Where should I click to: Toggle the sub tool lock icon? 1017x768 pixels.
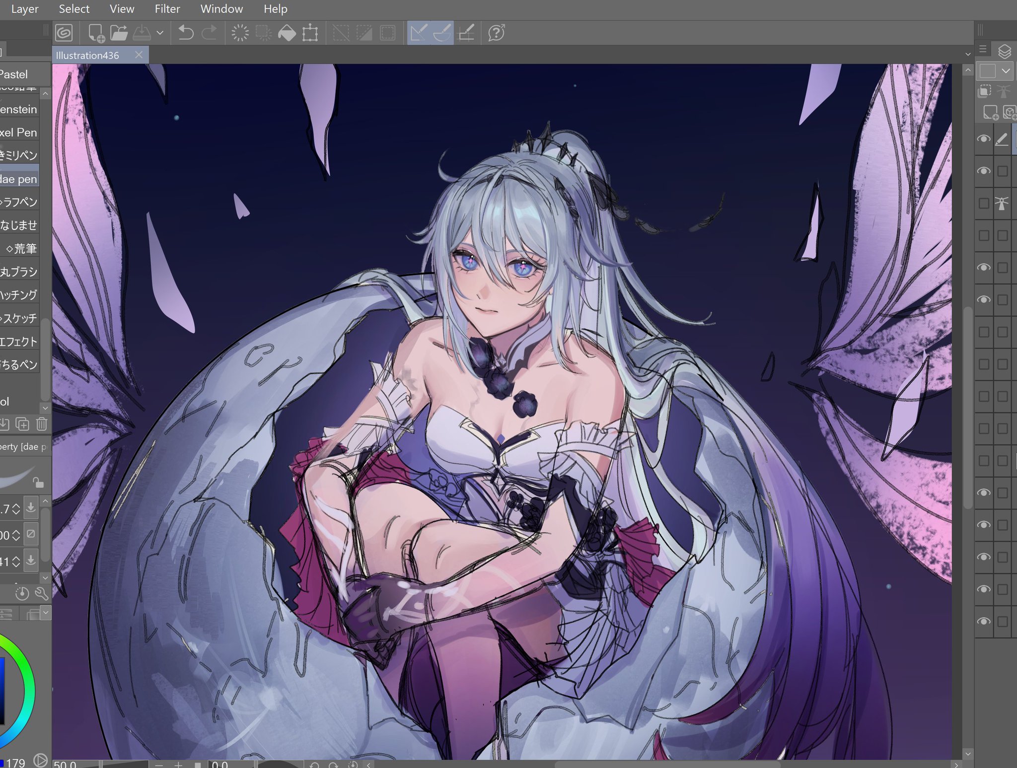click(38, 482)
